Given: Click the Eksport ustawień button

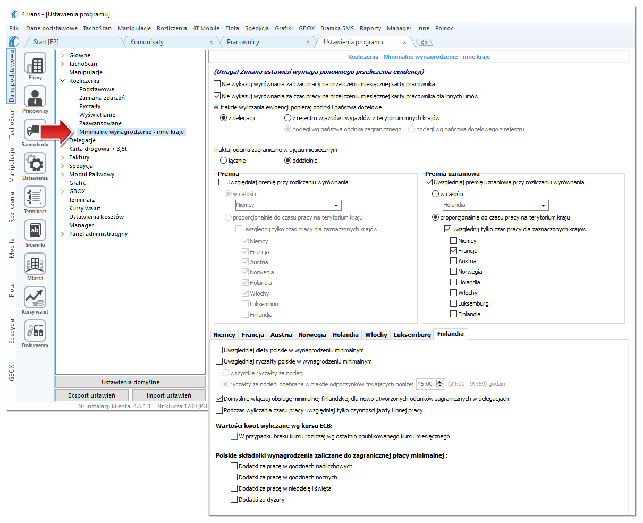Looking at the screenshot, I should pyautogui.click(x=91, y=395).
